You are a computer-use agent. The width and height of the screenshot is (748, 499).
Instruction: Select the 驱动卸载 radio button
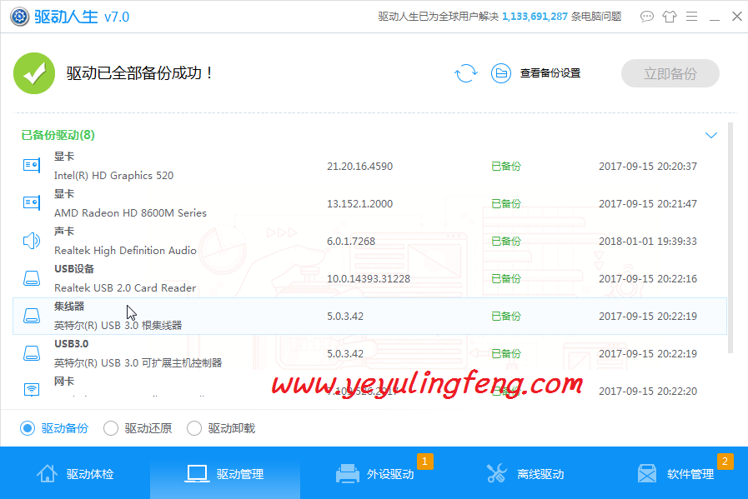194,428
